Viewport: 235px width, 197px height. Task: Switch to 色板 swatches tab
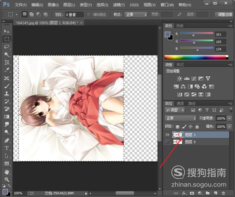(180, 26)
